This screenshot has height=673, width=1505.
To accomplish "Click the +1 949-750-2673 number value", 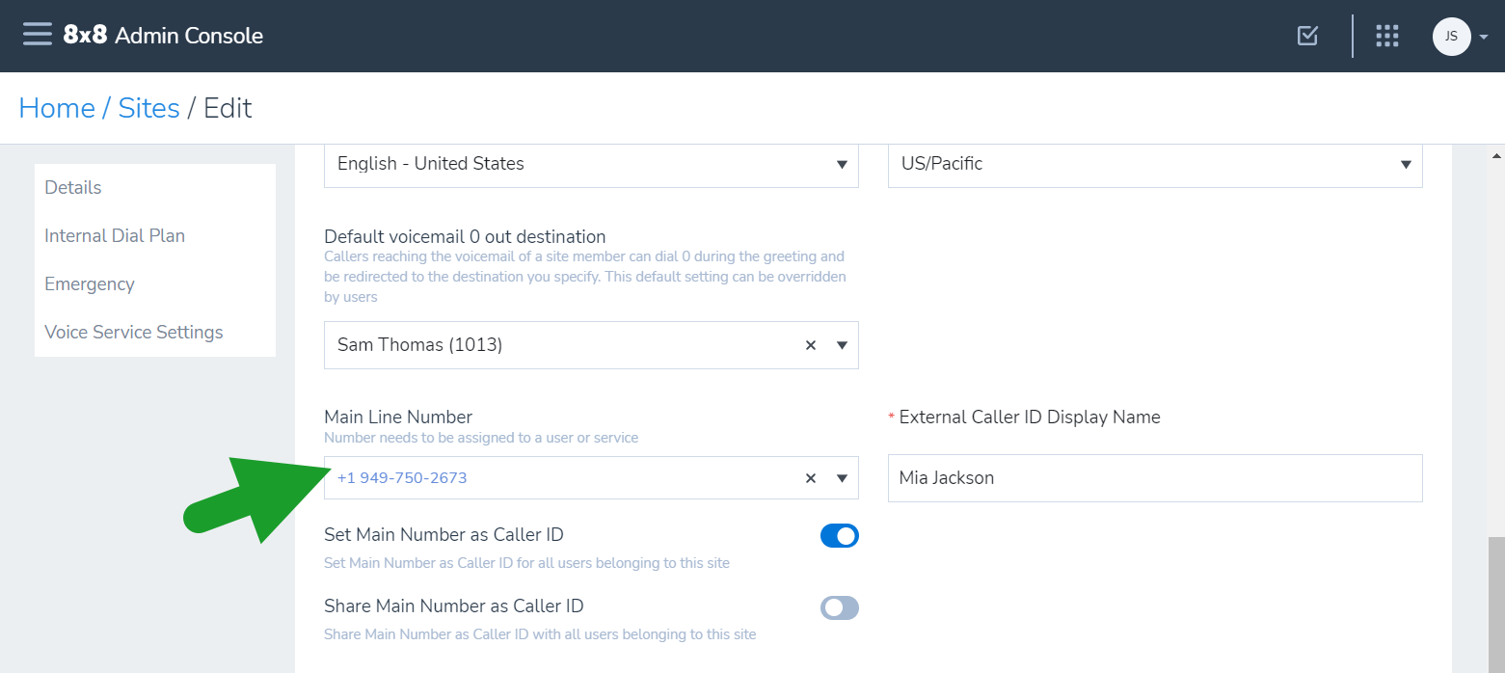I will 402,477.
